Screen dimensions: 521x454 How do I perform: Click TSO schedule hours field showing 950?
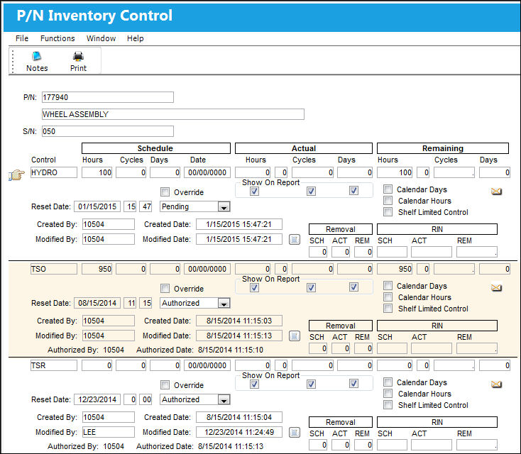click(x=97, y=269)
